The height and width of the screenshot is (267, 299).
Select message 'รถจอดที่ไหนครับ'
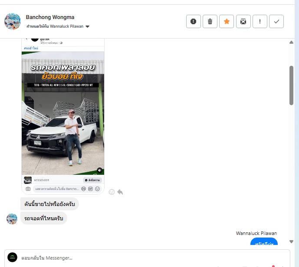(x=44, y=218)
